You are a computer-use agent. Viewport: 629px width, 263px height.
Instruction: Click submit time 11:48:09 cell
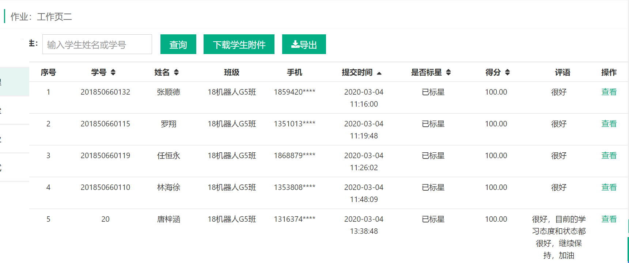364,193
